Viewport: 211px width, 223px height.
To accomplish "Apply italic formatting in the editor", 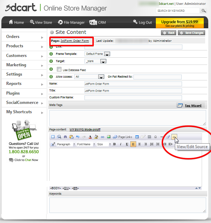I will click(x=121, y=144).
